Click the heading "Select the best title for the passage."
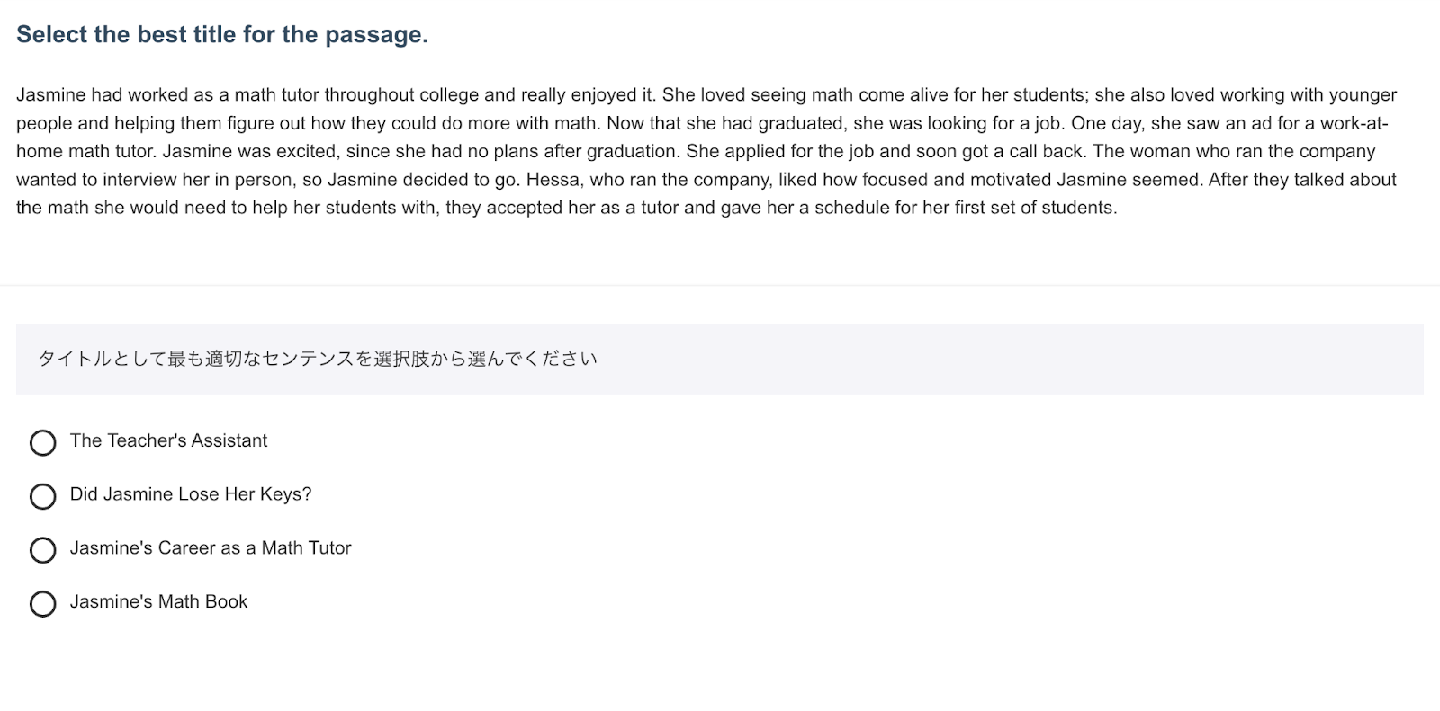Image resolution: width=1440 pixels, height=711 pixels. point(222,34)
